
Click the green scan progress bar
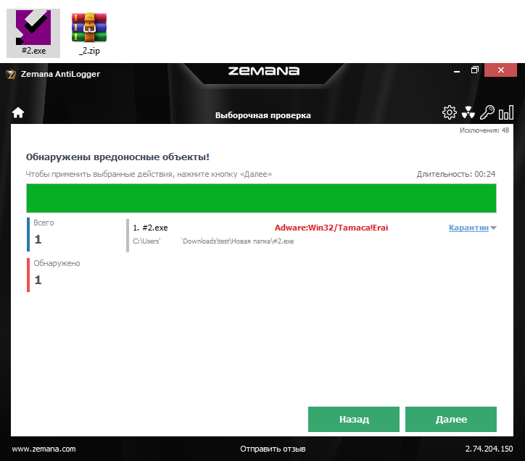pyautogui.click(x=261, y=198)
